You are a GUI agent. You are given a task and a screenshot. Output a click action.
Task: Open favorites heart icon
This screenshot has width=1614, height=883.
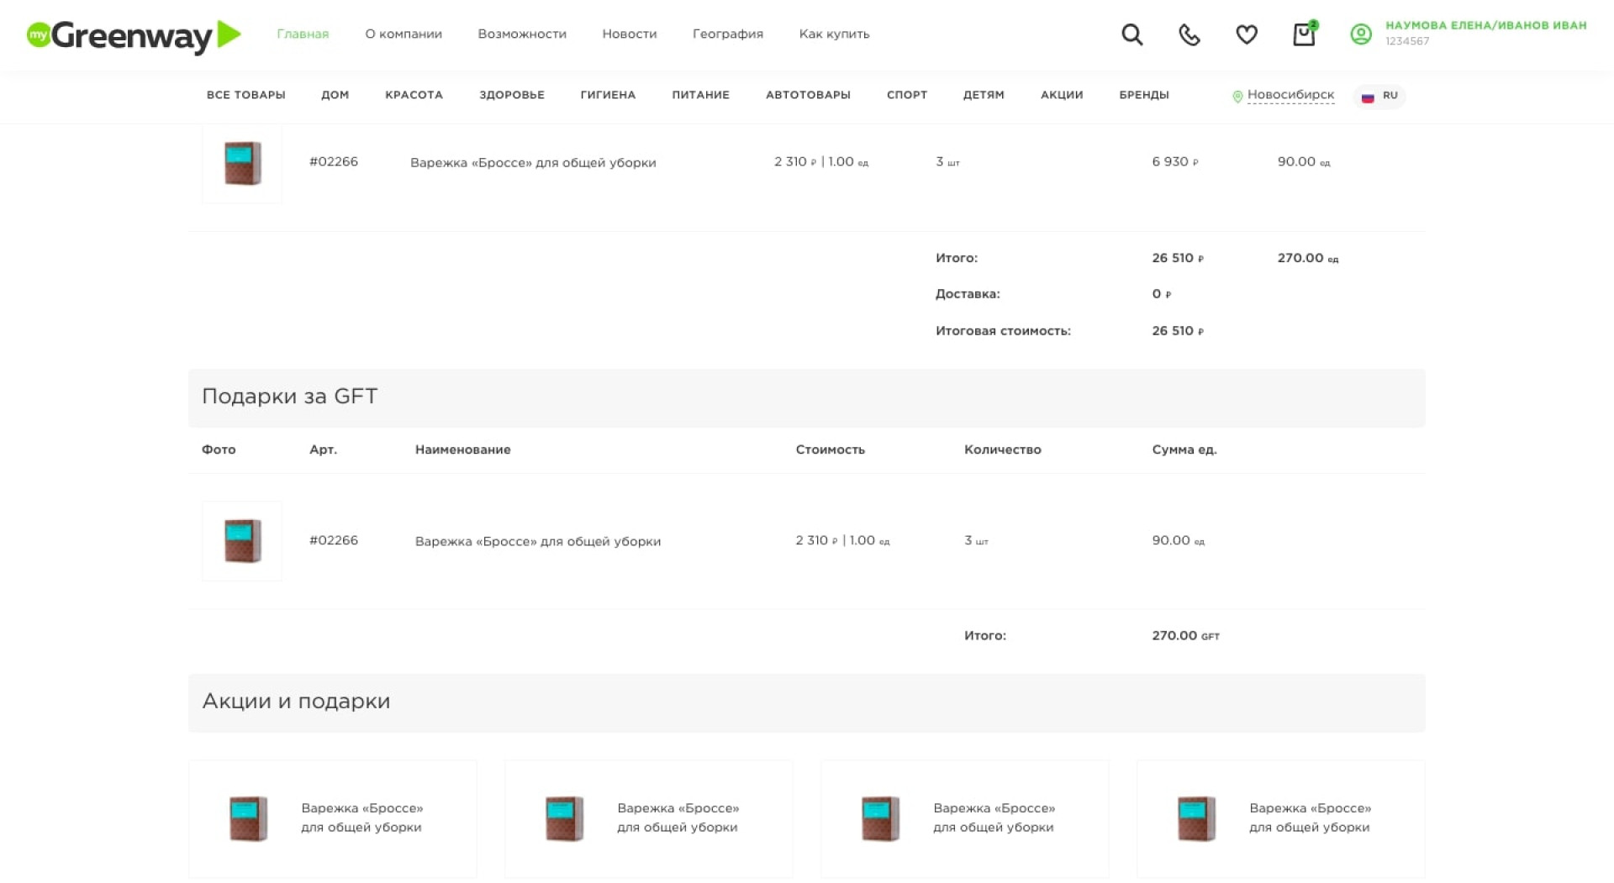click(x=1246, y=34)
